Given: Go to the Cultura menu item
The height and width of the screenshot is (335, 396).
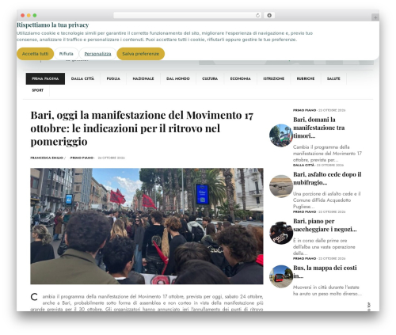Looking at the screenshot, I should pyautogui.click(x=210, y=78).
